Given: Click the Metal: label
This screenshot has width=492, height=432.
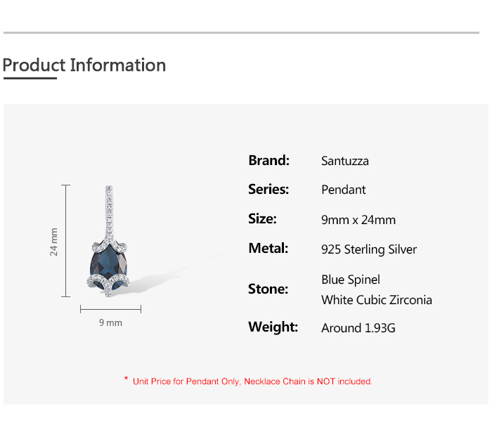Looking at the screenshot, I should click(268, 249).
